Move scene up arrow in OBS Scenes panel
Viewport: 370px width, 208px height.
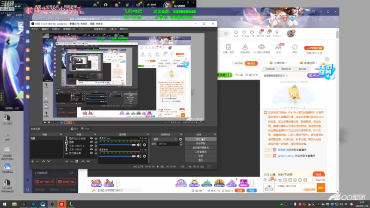[x=43, y=161]
